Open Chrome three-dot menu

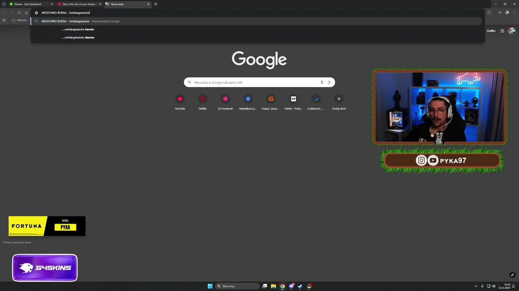click(515, 13)
